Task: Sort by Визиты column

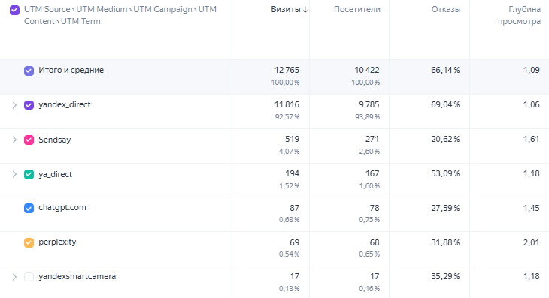Action: [x=285, y=10]
